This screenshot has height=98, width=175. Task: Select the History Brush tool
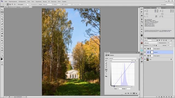(2, 31)
